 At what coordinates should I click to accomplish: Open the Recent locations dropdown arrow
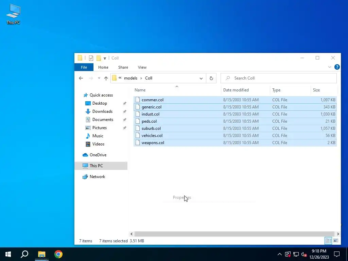point(99,78)
